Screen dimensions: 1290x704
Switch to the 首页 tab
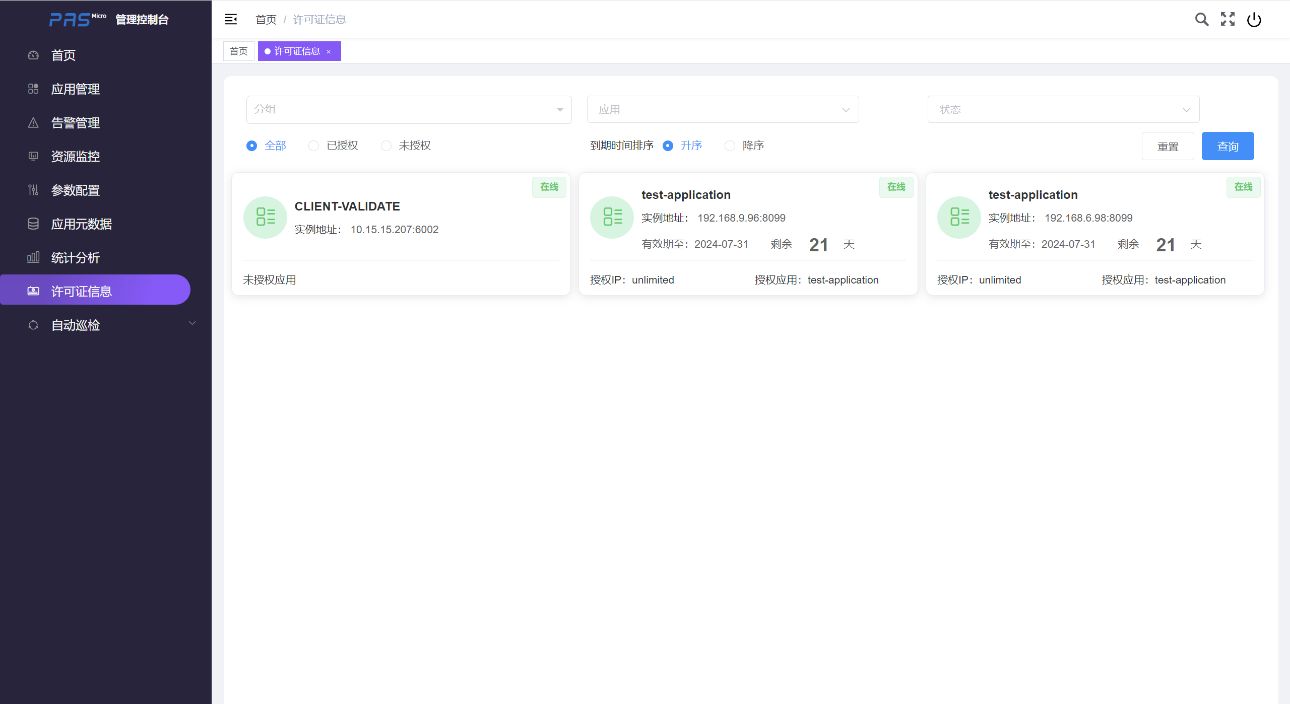[x=238, y=51]
